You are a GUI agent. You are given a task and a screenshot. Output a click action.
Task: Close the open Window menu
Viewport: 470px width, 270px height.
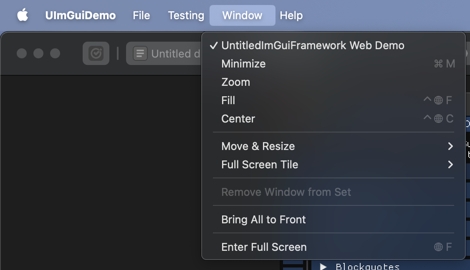click(x=242, y=15)
